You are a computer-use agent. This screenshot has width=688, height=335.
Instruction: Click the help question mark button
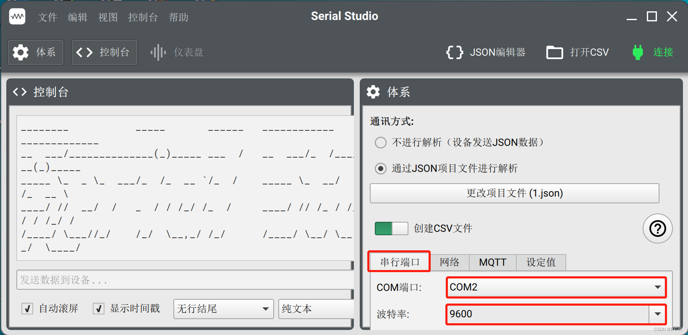pos(658,229)
